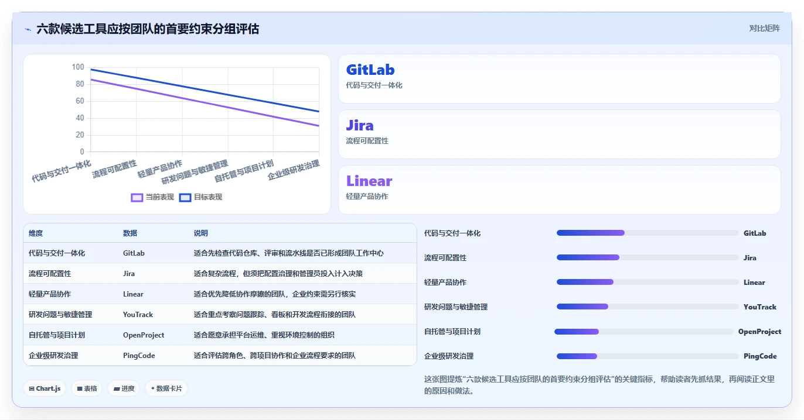804x420 pixels.
Task: Open the Linear data card
Action: point(559,190)
